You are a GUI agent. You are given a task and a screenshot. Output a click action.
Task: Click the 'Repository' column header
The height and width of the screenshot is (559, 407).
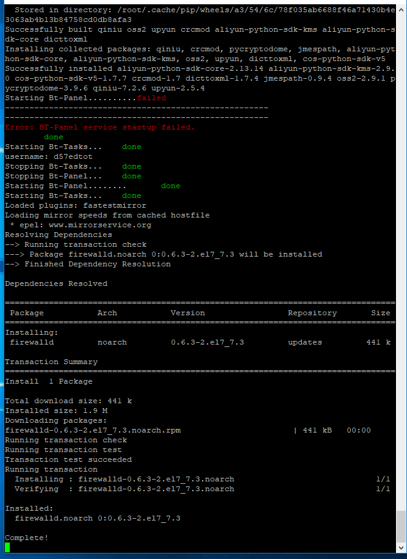[x=312, y=313]
